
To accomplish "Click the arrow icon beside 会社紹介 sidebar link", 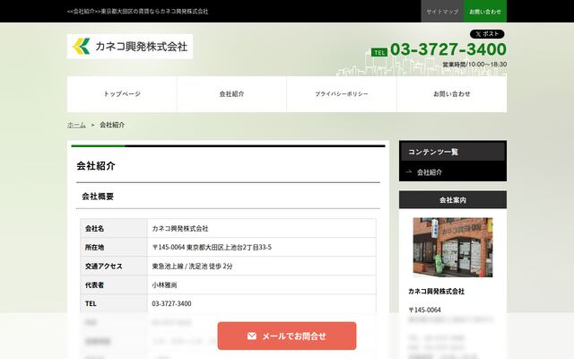I will tap(409, 171).
